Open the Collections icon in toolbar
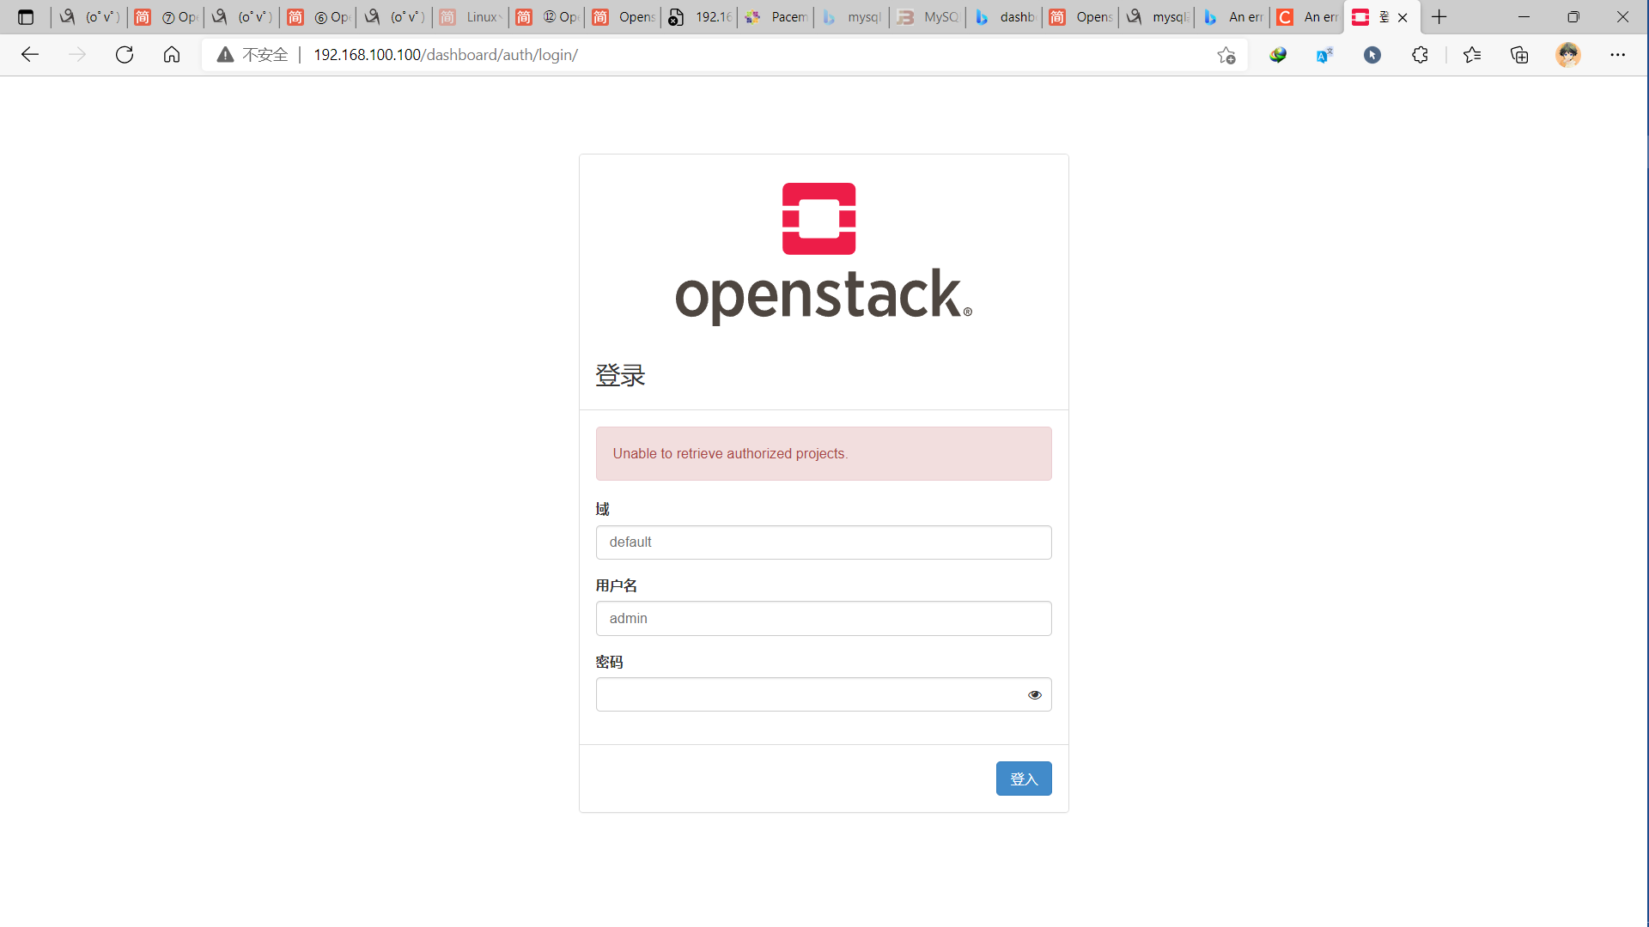 1519,55
